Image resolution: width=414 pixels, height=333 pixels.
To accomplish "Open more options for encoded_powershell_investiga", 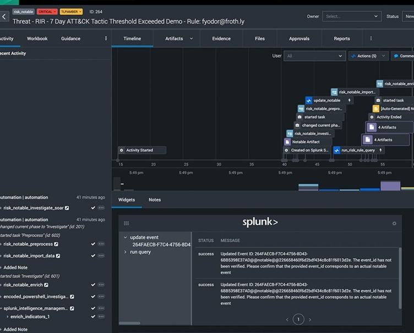I will (x=101, y=297).
